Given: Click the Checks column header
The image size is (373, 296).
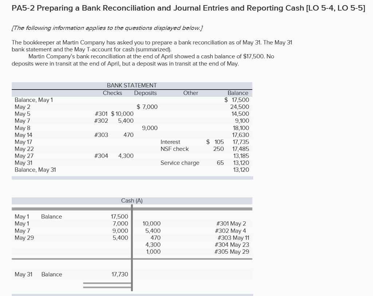Looking at the screenshot, I should (112, 93).
